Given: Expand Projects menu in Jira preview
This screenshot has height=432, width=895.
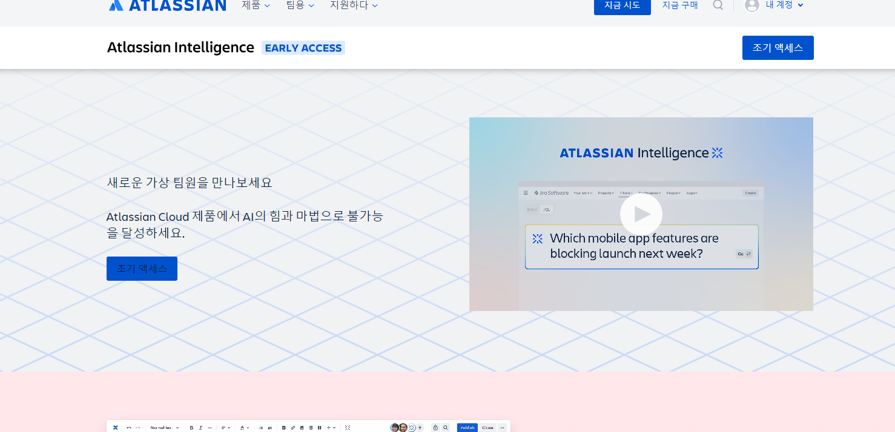Looking at the screenshot, I should 606,193.
